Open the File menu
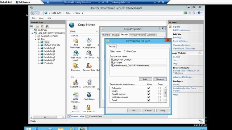The height and width of the screenshot is (130, 232). [x=34, y=18]
